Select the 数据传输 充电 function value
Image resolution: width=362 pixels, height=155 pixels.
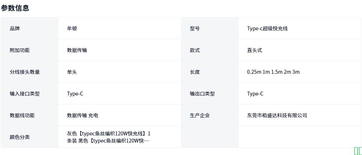[83, 115]
